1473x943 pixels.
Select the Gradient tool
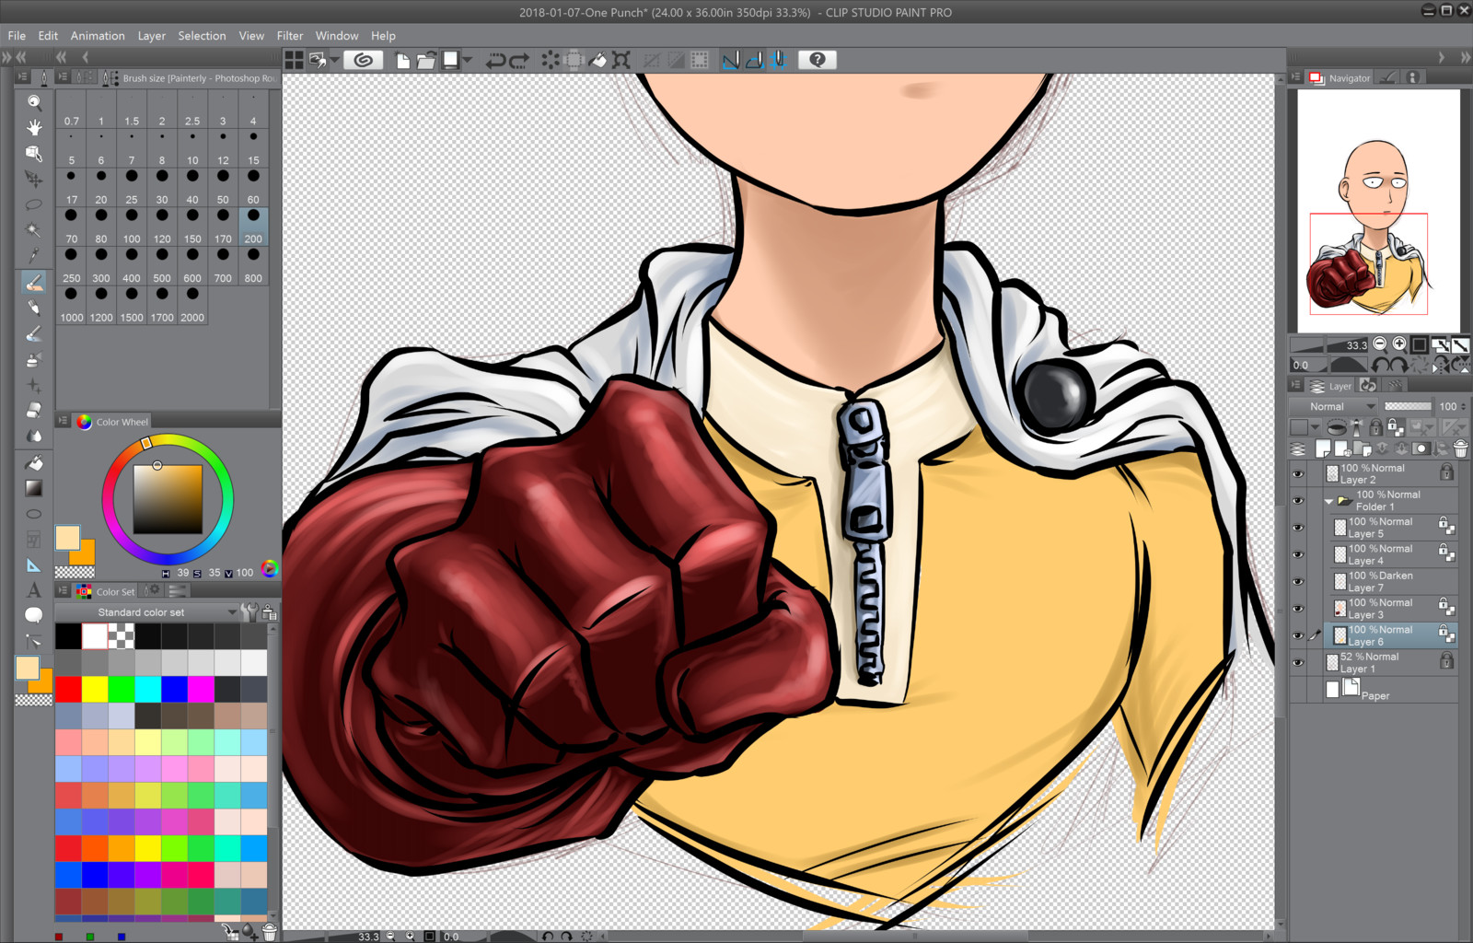[x=34, y=488]
